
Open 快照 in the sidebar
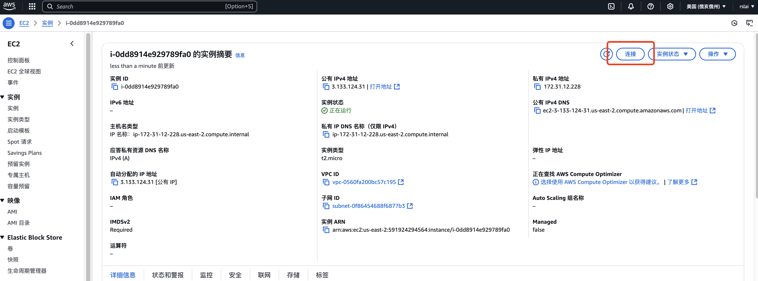pos(13,260)
